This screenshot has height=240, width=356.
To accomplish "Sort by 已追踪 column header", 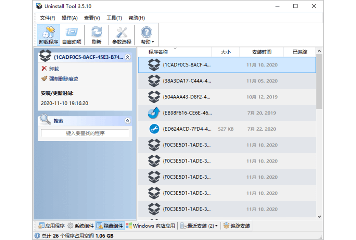I will coord(300,52).
